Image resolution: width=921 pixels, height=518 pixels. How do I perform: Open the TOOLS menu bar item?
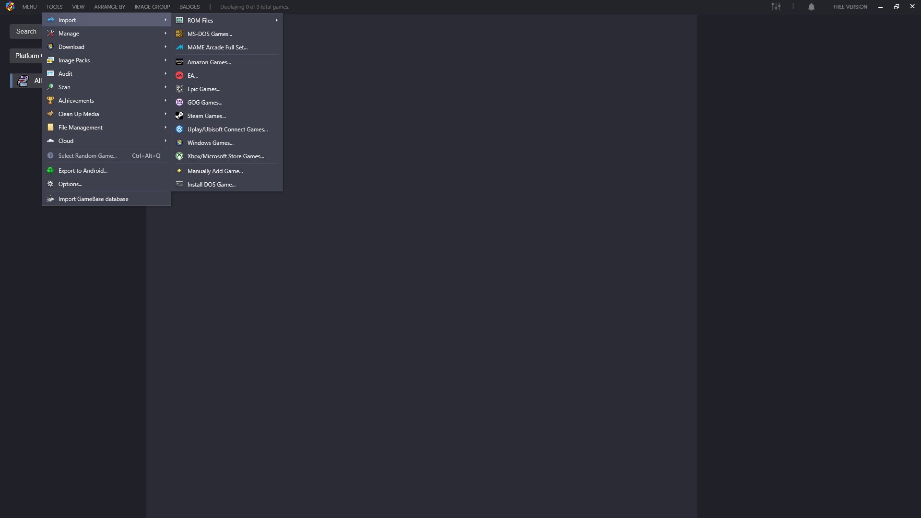point(54,7)
